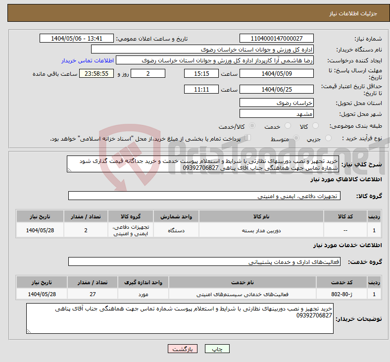Select the خدمت radio button
The image size is (390, 362).
[288, 126]
